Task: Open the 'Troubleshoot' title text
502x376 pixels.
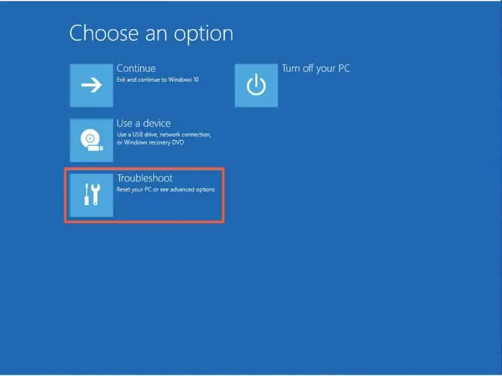Action: tap(145, 178)
